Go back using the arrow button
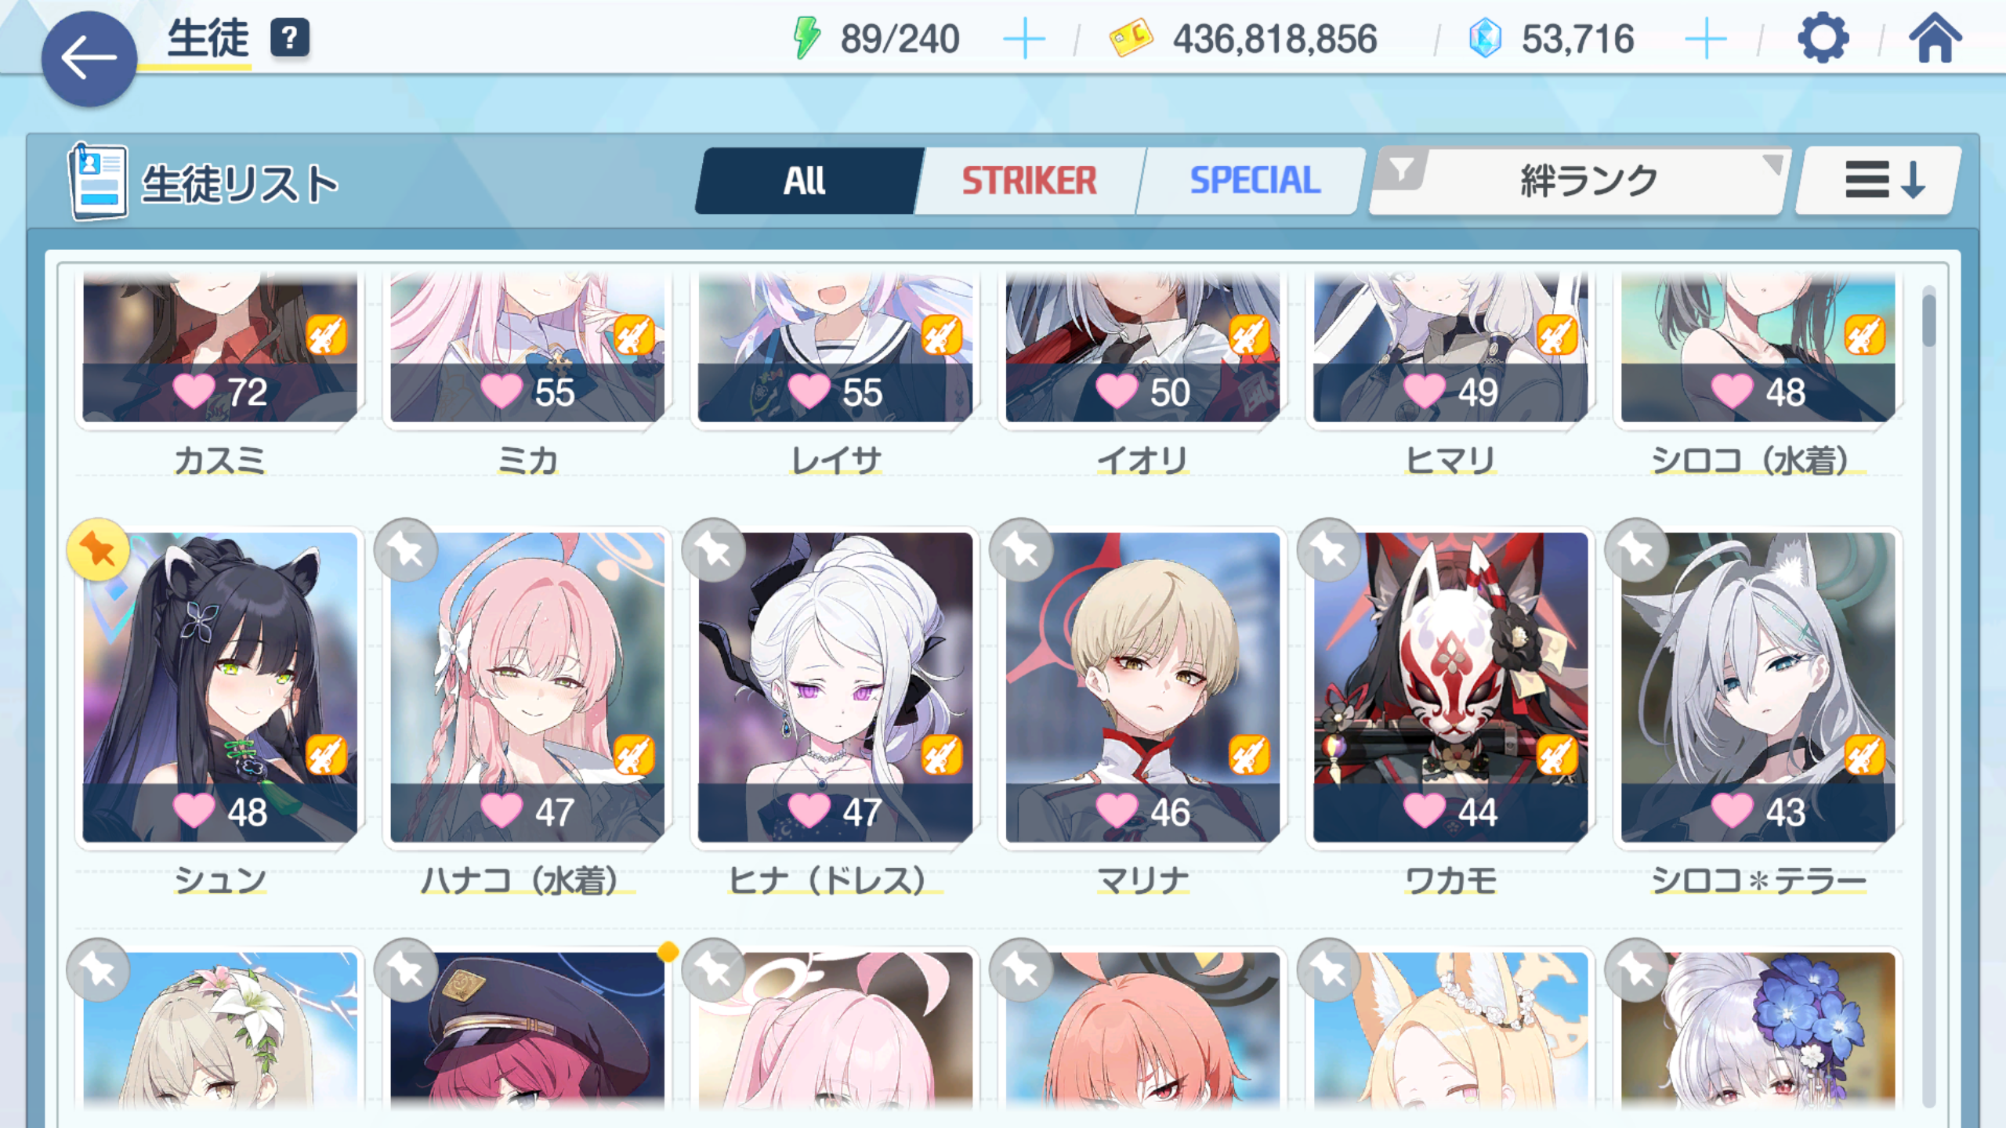 tap(89, 59)
